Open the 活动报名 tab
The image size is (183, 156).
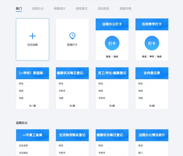point(103,9)
